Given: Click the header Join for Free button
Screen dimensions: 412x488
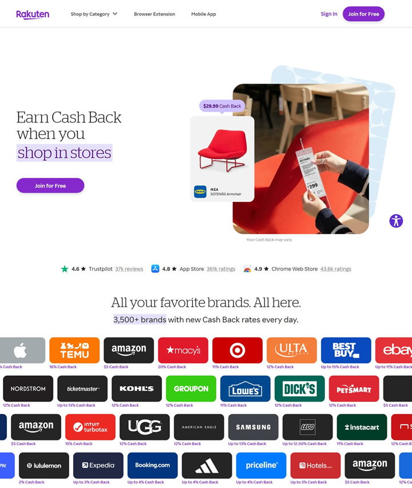Looking at the screenshot, I should coord(363,14).
